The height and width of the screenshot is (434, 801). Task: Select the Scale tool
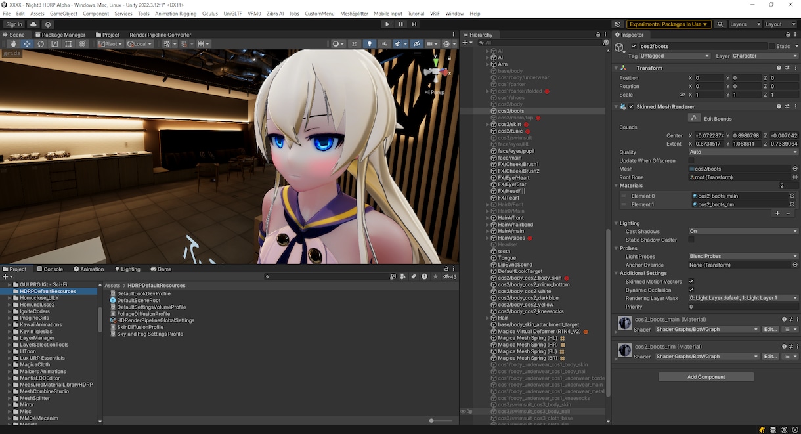pyautogui.click(x=54, y=44)
